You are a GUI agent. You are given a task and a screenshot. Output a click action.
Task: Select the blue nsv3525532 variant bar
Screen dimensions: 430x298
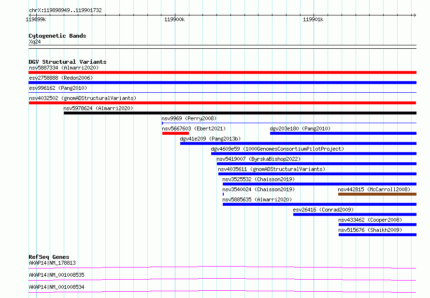(319, 184)
